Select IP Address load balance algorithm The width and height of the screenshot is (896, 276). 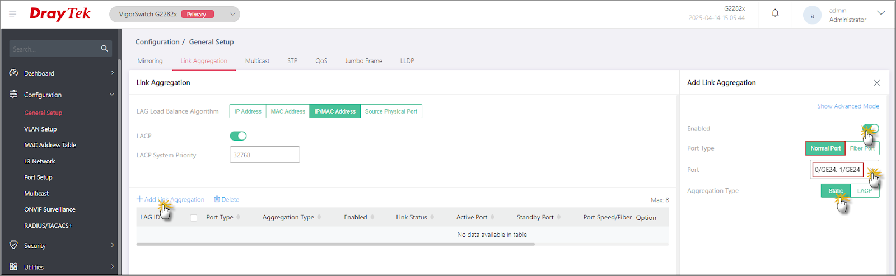point(248,111)
